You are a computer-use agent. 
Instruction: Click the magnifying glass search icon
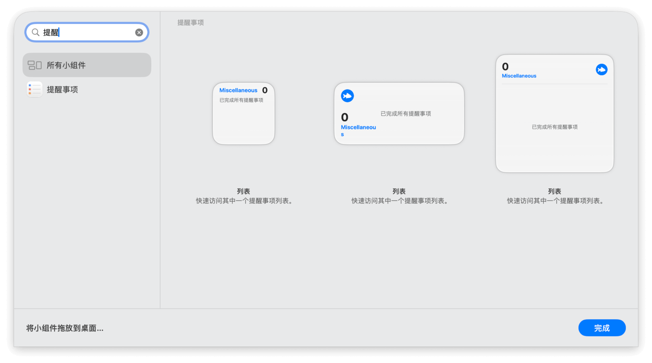coord(35,32)
